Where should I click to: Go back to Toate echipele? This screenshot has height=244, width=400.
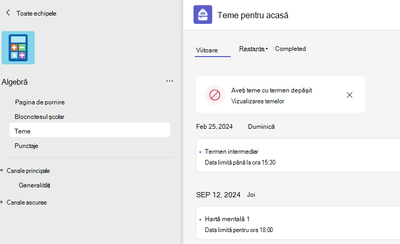[x=8, y=13]
